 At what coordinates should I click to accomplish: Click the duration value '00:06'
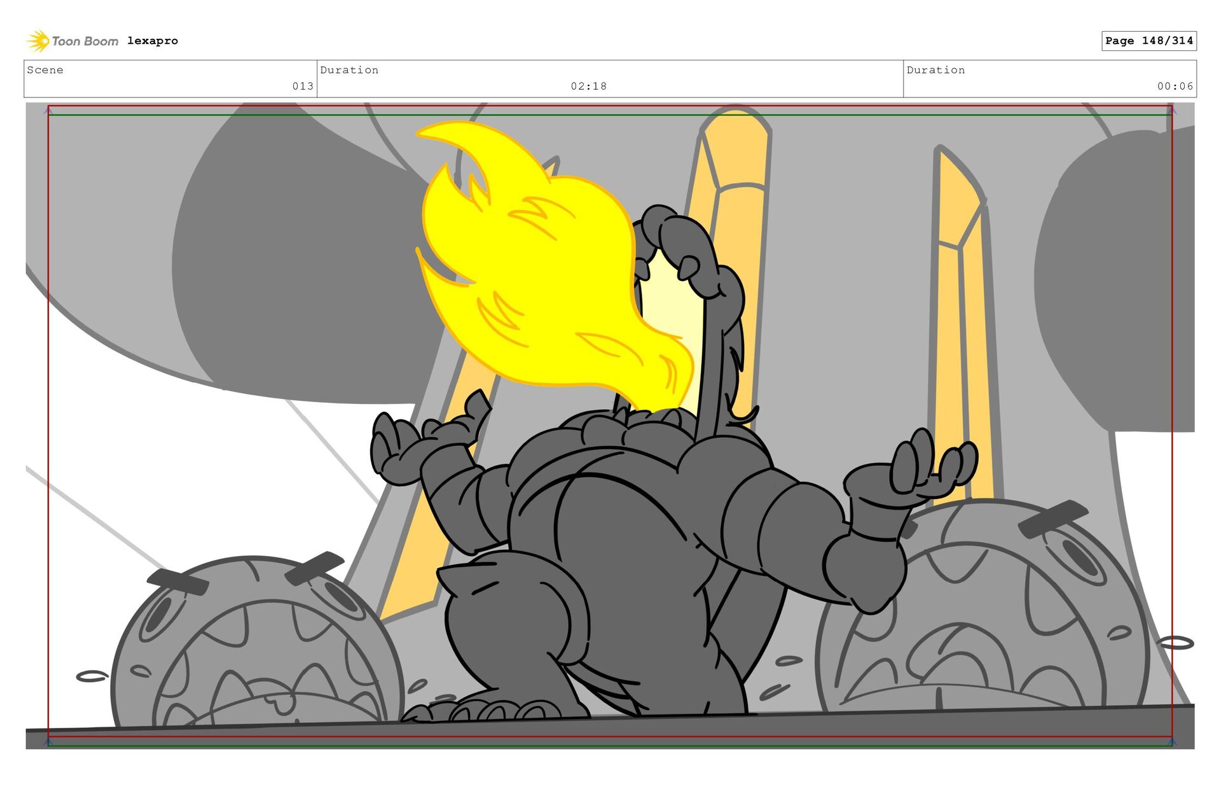[x=1175, y=86]
